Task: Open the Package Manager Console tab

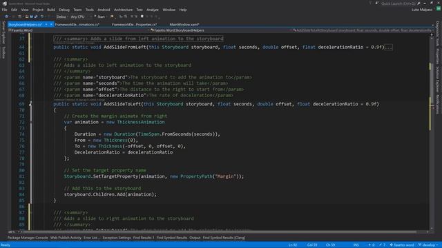Action: pyautogui.click(x=28, y=238)
